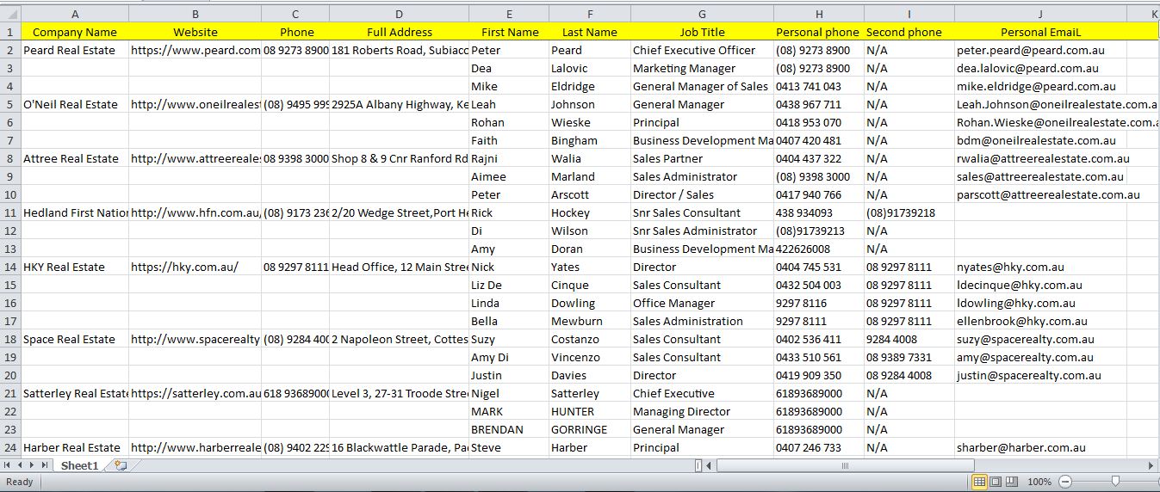
Task: Switch to Normal view
Action: click(979, 482)
